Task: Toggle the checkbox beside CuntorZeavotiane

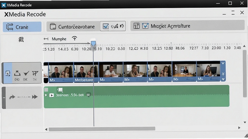Action: point(105,26)
